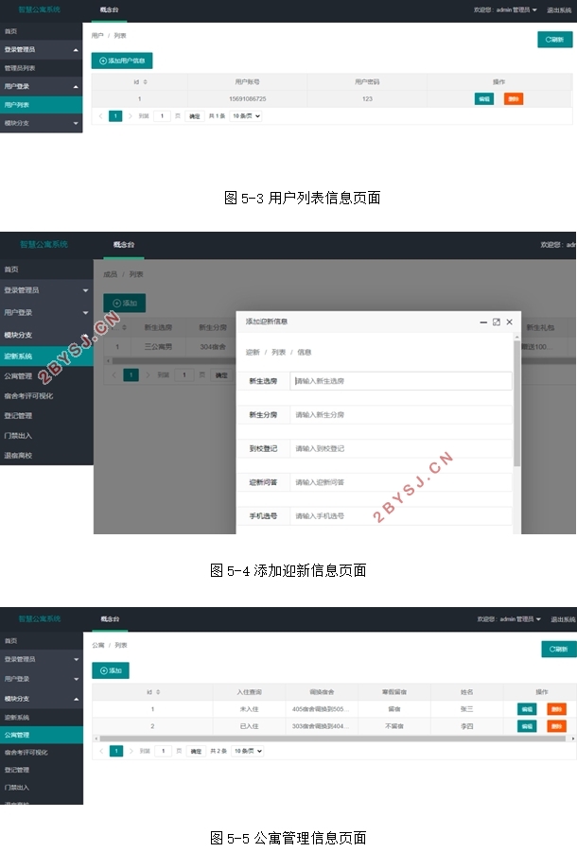
Task: Click 编辑 for 李四 row
Action: coord(527,726)
